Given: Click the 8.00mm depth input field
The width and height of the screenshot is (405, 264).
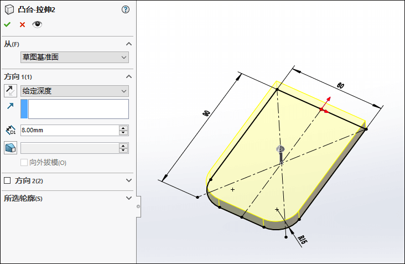Looking at the screenshot, I should pos(70,130).
